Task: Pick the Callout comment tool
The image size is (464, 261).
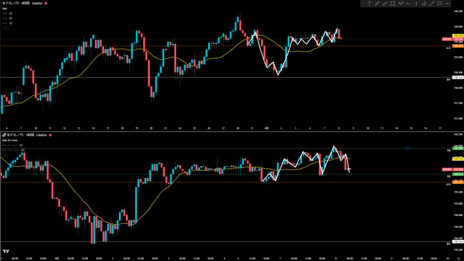Action: click(440, 4)
